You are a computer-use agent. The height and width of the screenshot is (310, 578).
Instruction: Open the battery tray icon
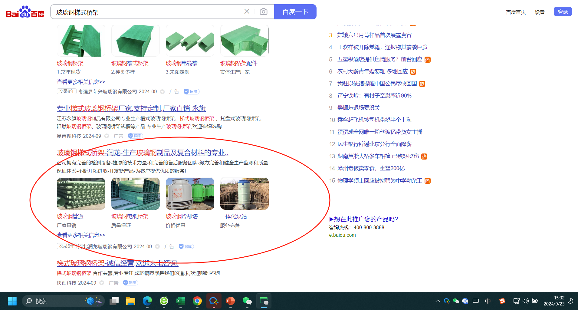[x=535, y=301]
